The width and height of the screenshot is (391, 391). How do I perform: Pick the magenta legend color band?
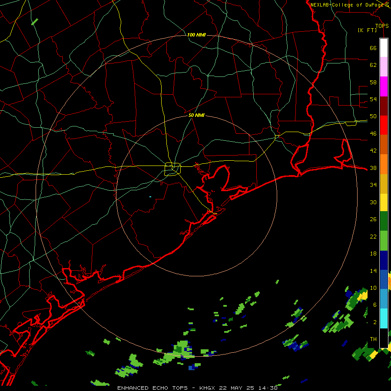(x=384, y=86)
